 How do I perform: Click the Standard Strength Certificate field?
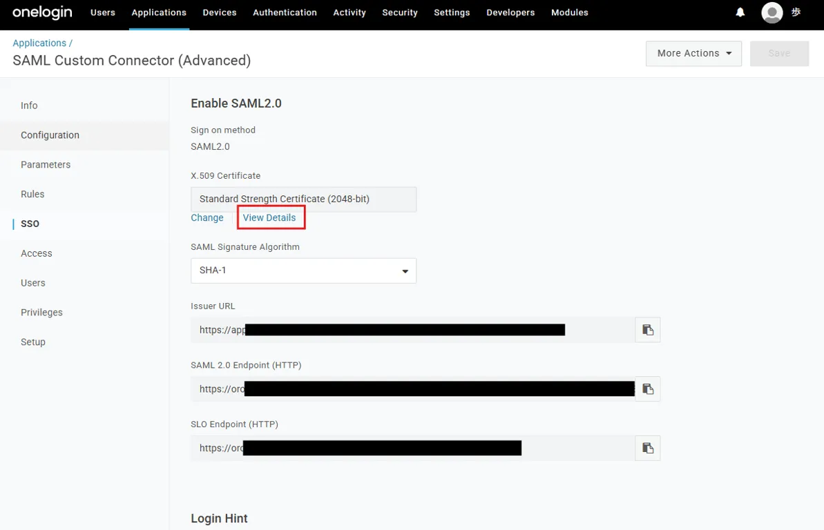pyautogui.click(x=303, y=199)
